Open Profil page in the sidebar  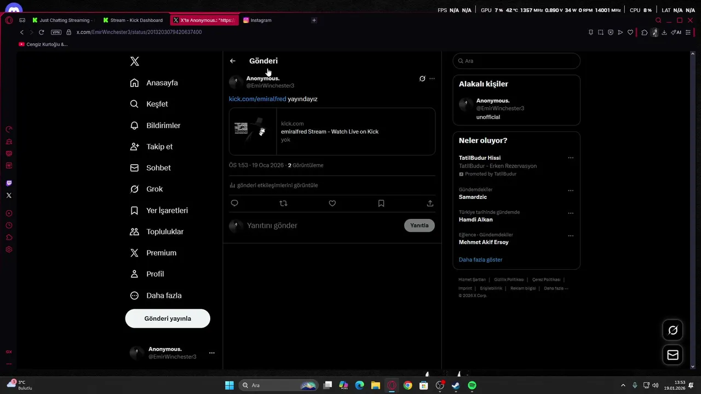pos(147,274)
